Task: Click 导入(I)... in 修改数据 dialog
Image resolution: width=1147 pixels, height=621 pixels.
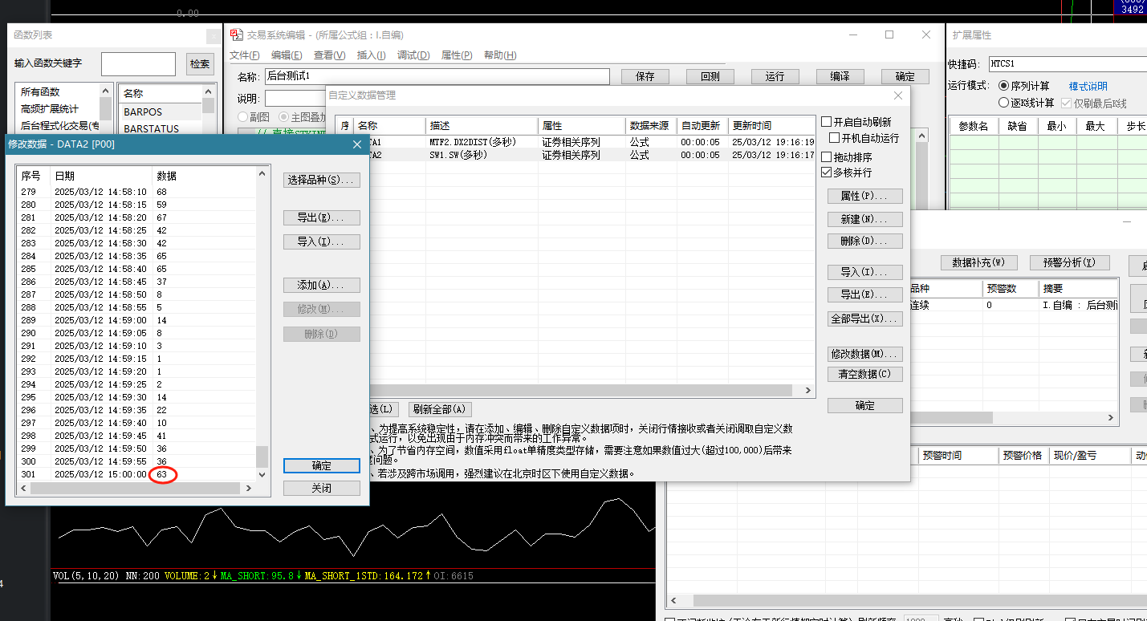Action: (322, 241)
